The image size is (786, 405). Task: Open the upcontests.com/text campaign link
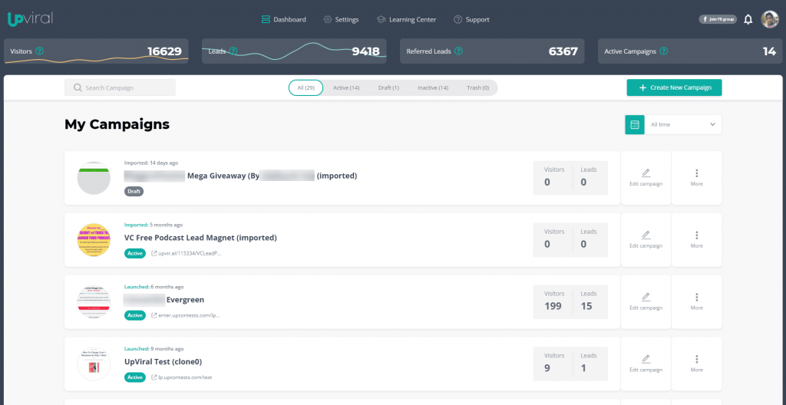(x=185, y=377)
